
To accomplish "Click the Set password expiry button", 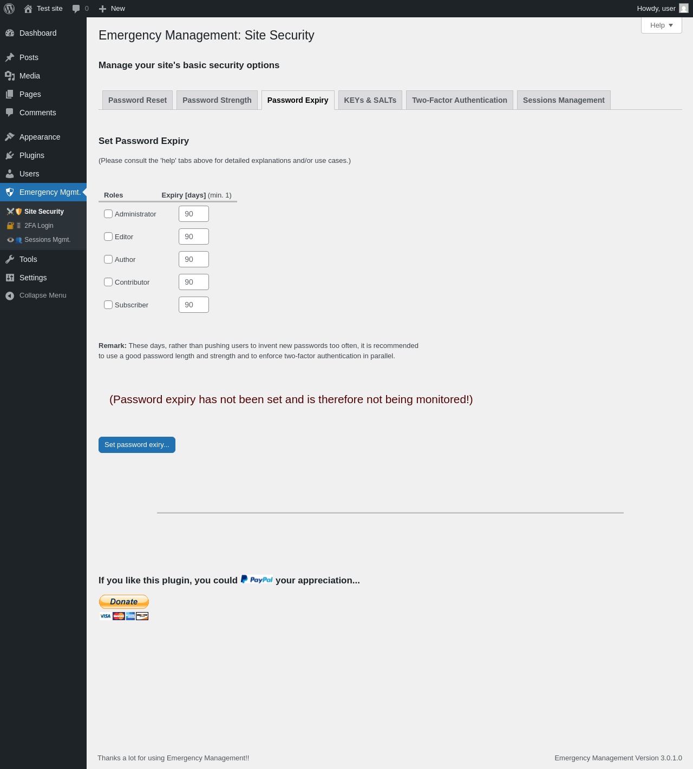I will tap(136, 445).
